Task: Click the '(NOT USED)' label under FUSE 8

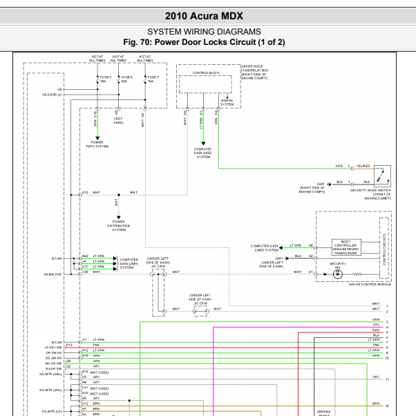Action: coord(118,121)
